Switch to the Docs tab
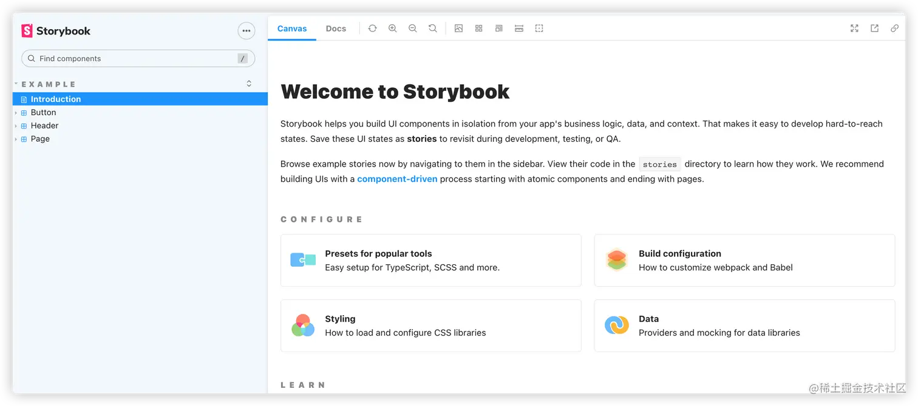Image resolution: width=918 pixels, height=406 pixels. point(336,28)
